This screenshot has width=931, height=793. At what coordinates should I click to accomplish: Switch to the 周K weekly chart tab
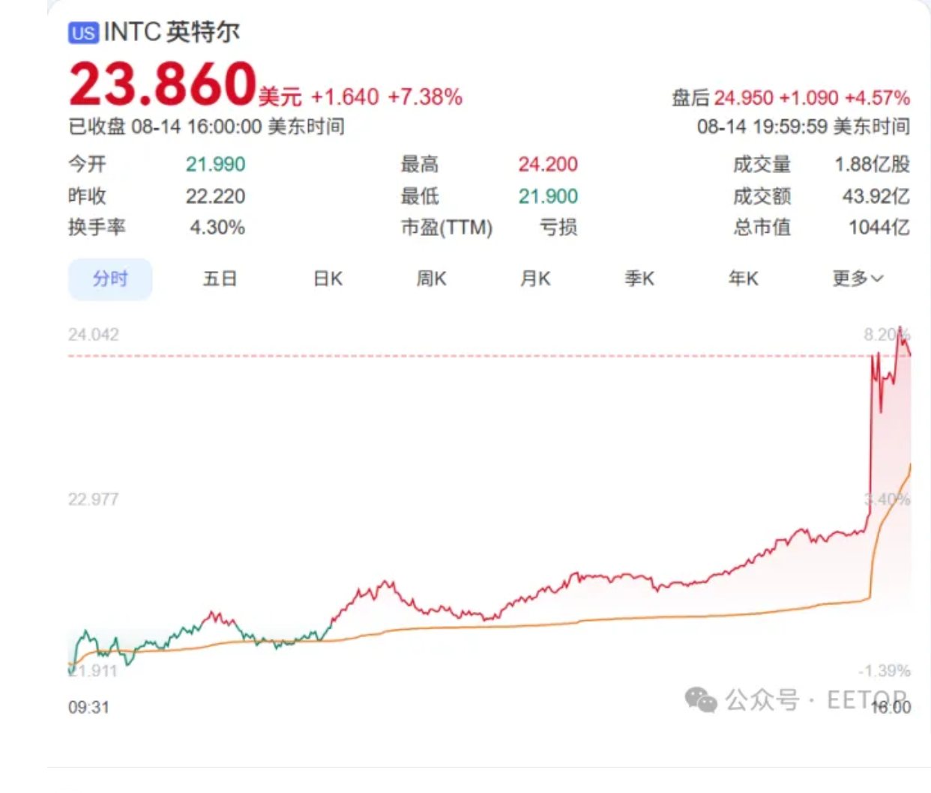pos(431,279)
